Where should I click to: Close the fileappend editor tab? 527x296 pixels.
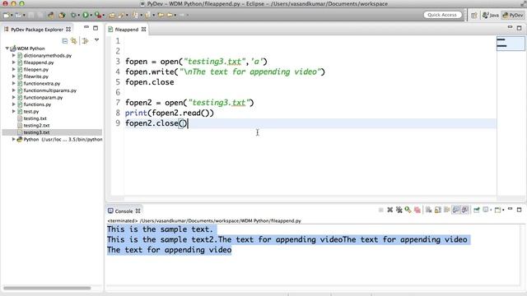[x=144, y=30]
